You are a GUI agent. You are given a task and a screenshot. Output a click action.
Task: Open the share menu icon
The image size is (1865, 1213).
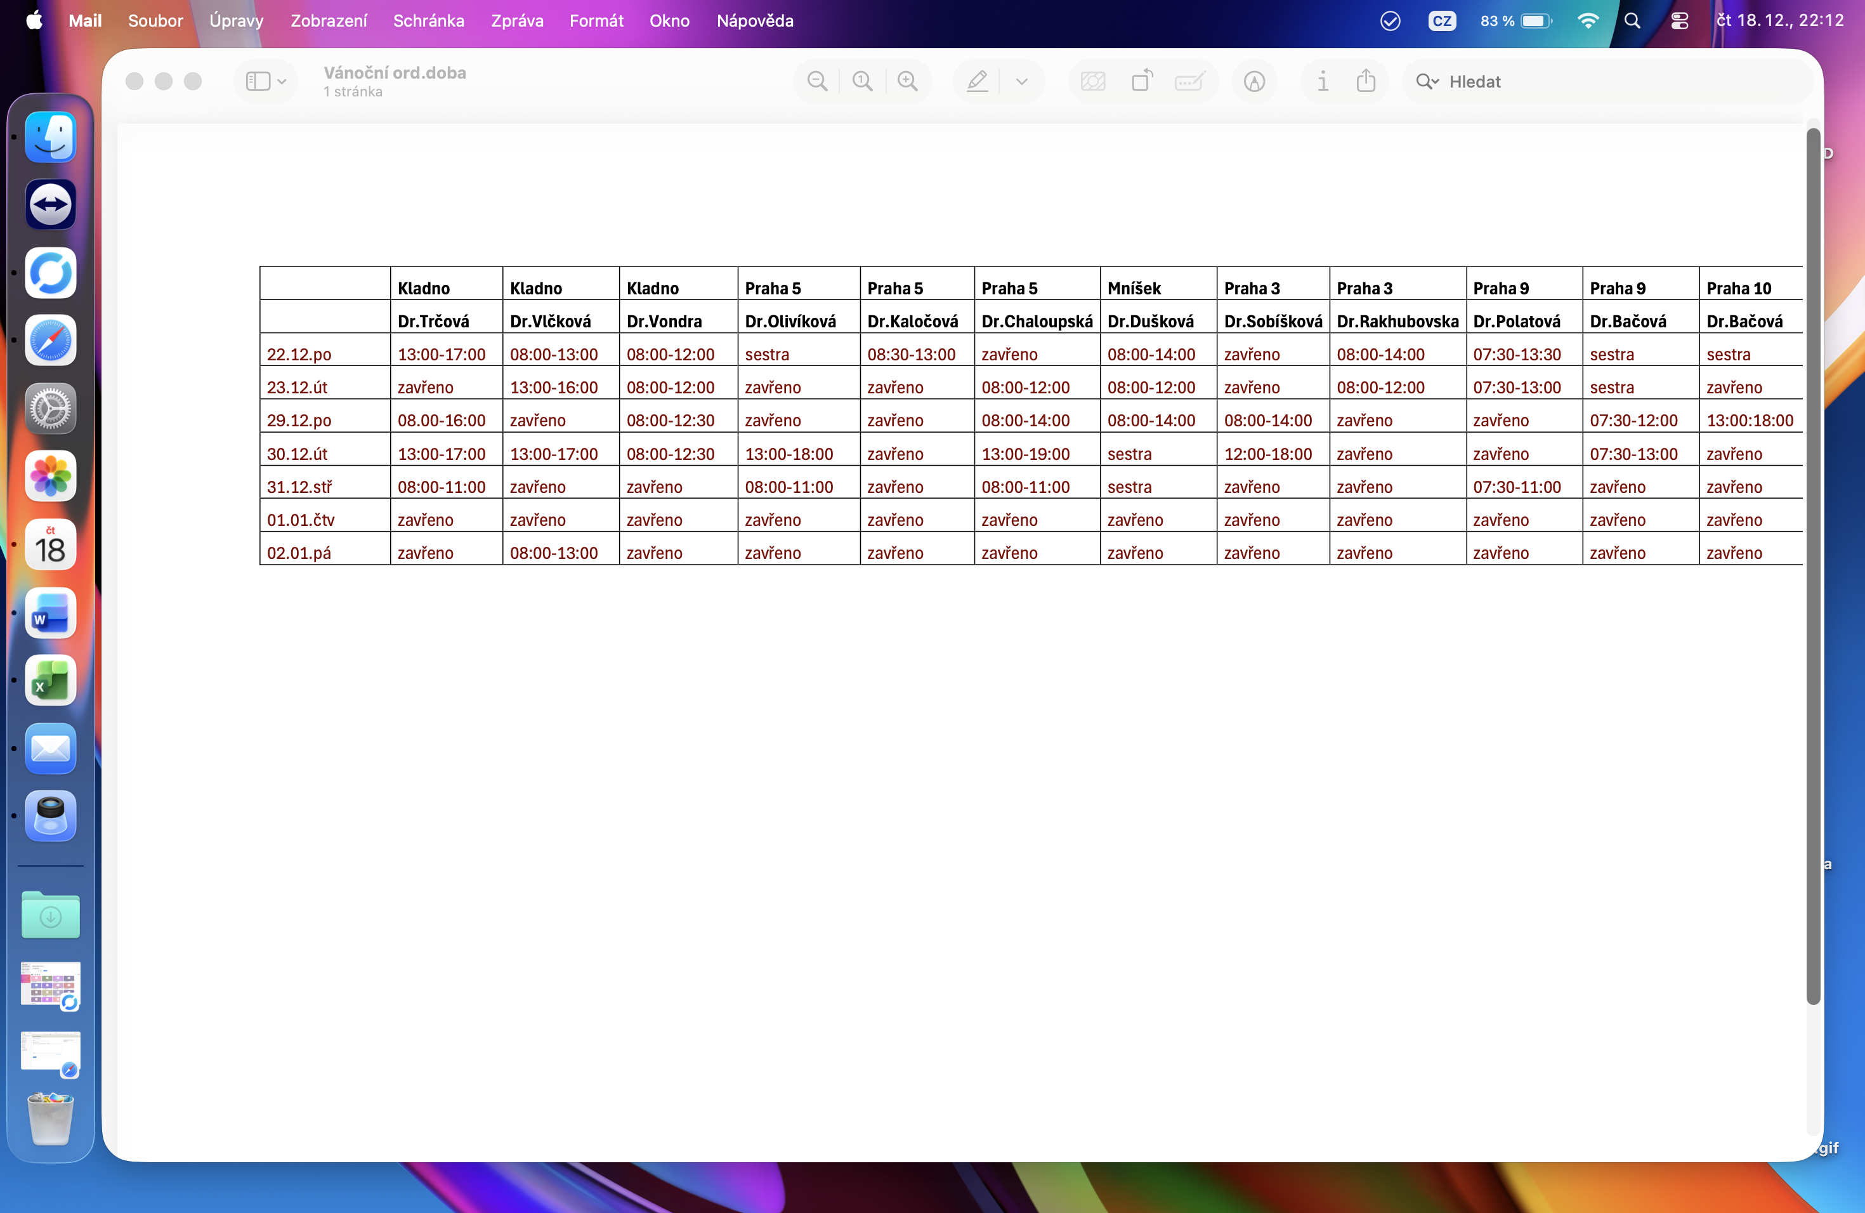1366,81
